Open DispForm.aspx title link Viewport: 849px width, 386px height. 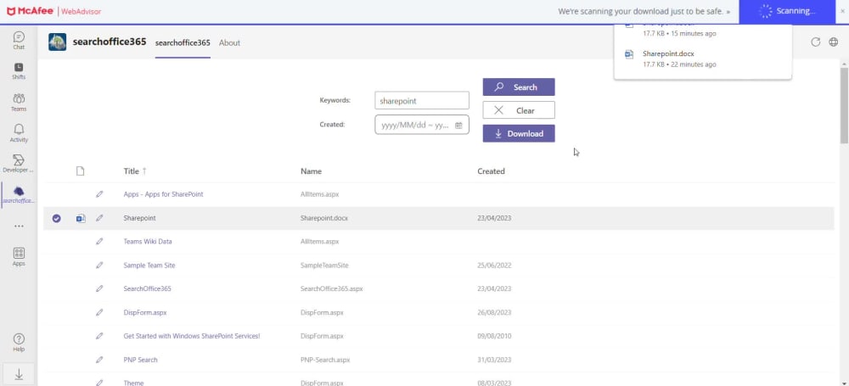145,312
